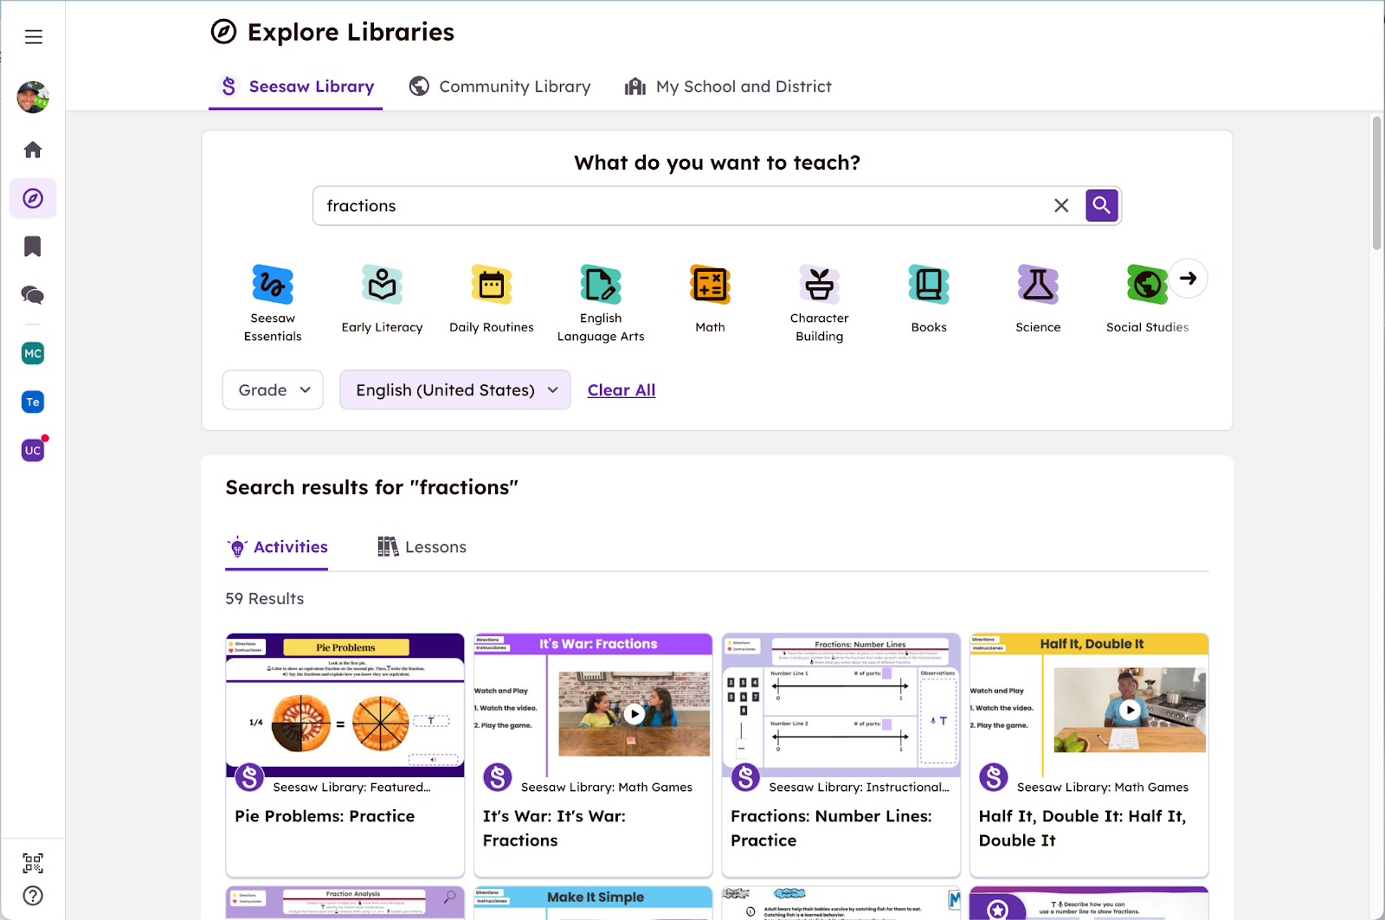Select Social Studies category
The image size is (1385, 920).
[1147, 299]
